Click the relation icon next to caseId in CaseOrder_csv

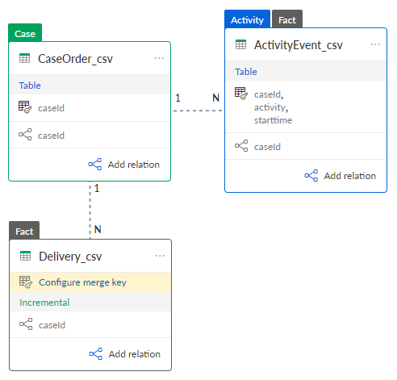25,135
